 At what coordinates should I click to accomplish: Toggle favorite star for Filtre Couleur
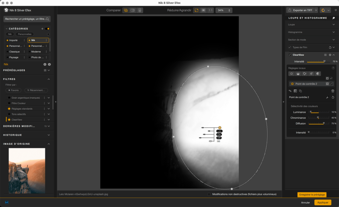pos(9,103)
